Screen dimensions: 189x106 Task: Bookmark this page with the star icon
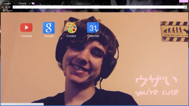point(185,7)
